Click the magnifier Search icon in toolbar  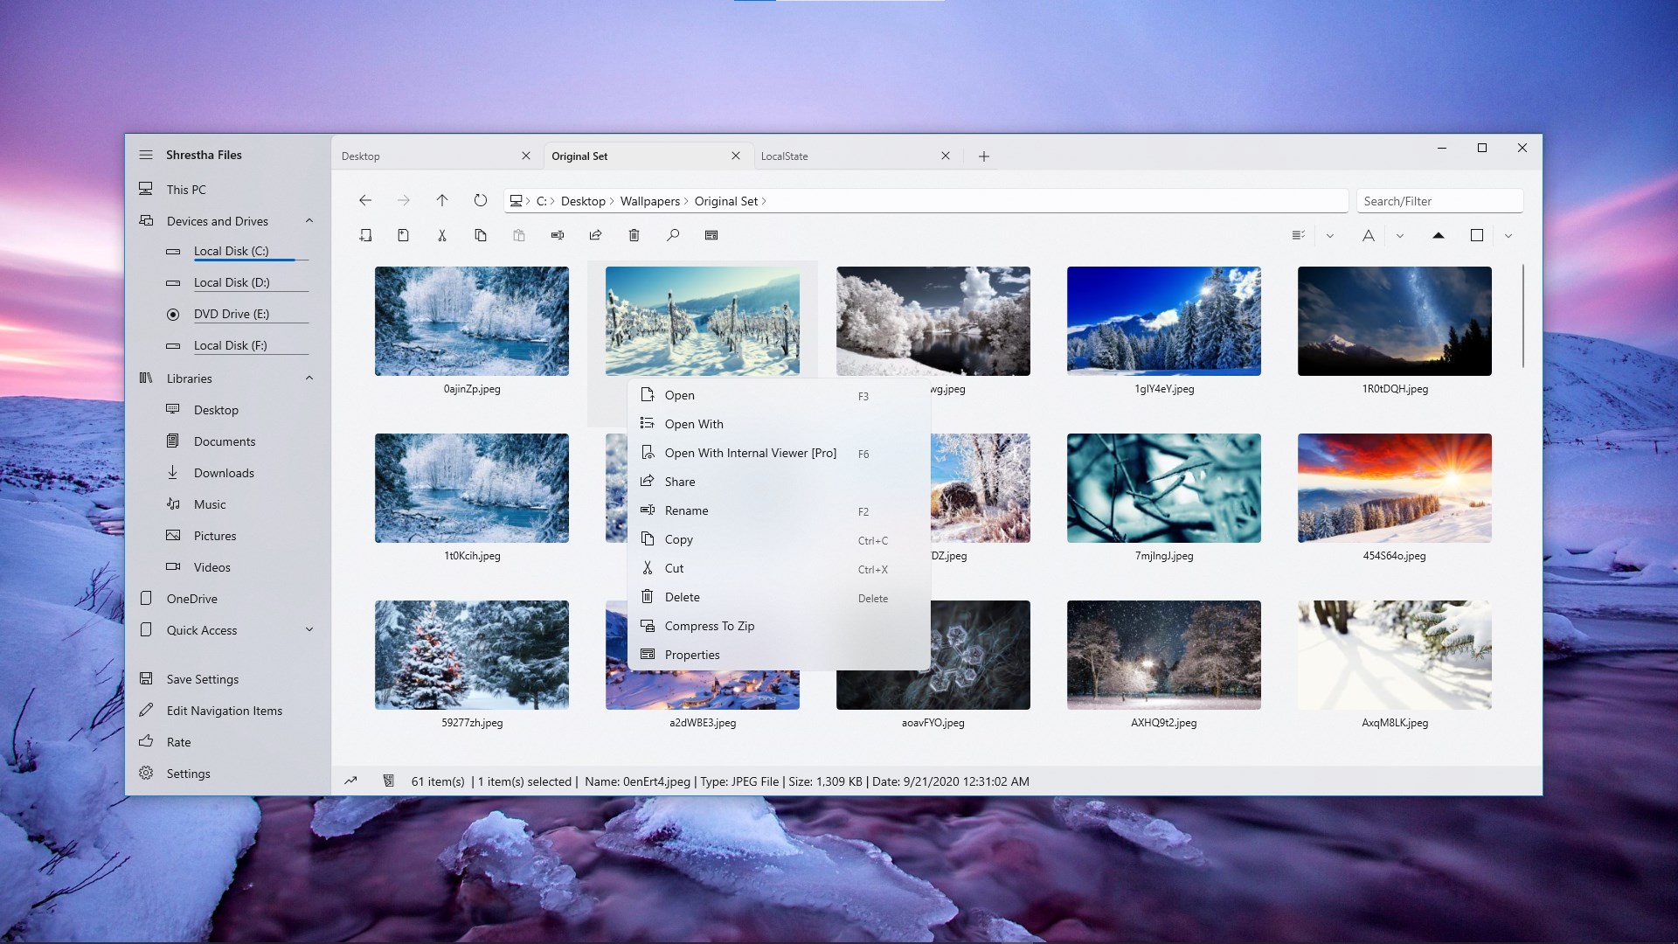pyautogui.click(x=673, y=235)
